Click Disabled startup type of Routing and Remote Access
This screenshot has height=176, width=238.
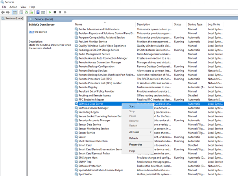point(193,96)
